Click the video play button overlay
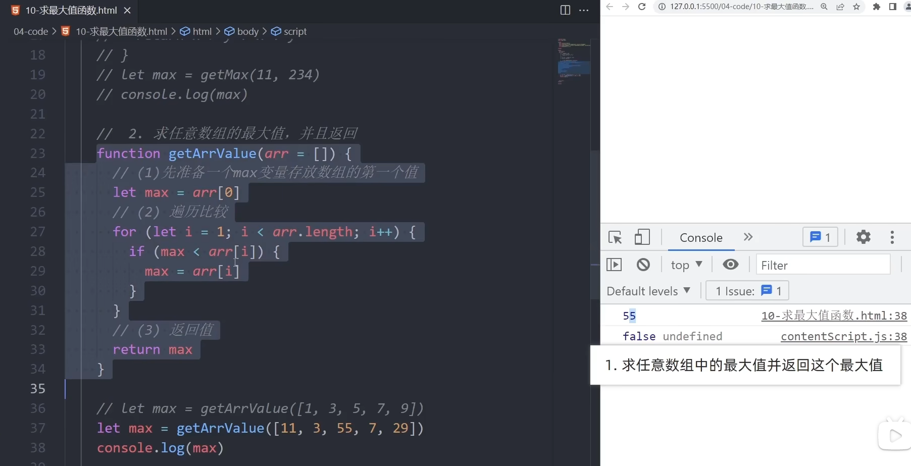This screenshot has height=466, width=911. pyautogui.click(x=895, y=435)
